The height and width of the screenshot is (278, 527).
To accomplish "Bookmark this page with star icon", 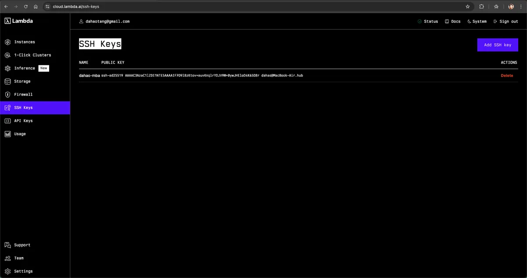I will click(468, 7).
